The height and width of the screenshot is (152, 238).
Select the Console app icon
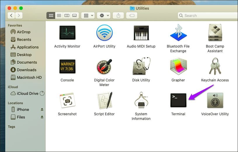(67, 67)
